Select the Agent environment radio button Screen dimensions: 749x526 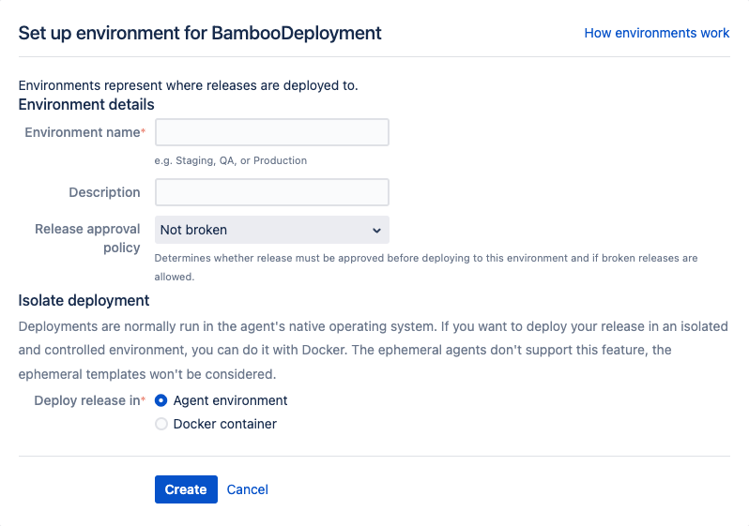(x=161, y=400)
